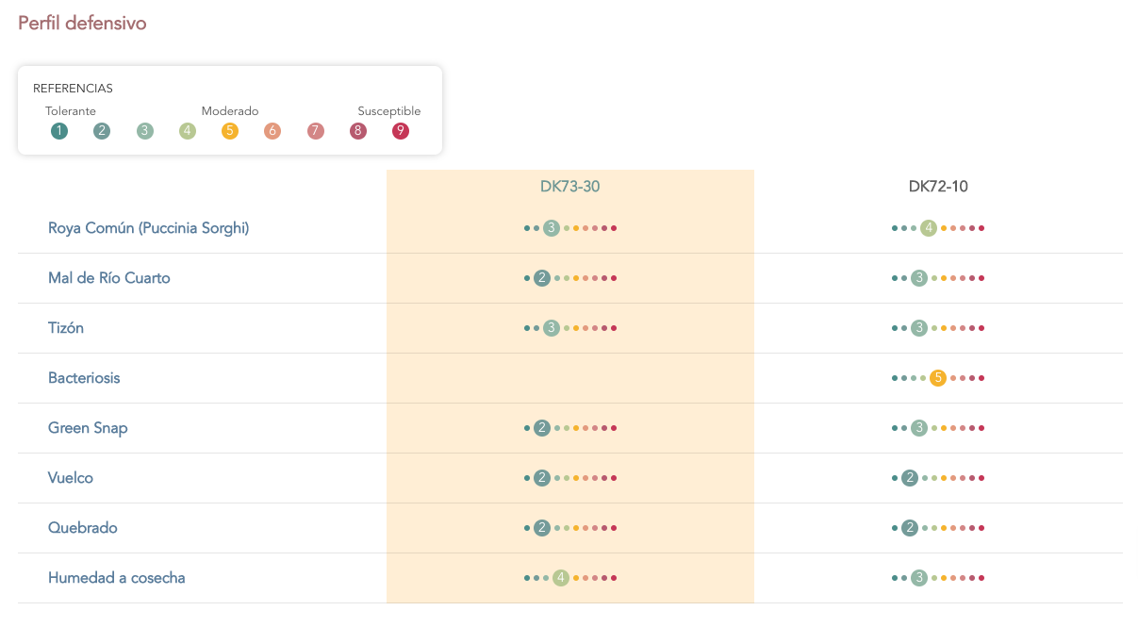Click DK73-30 column header

coord(570,187)
